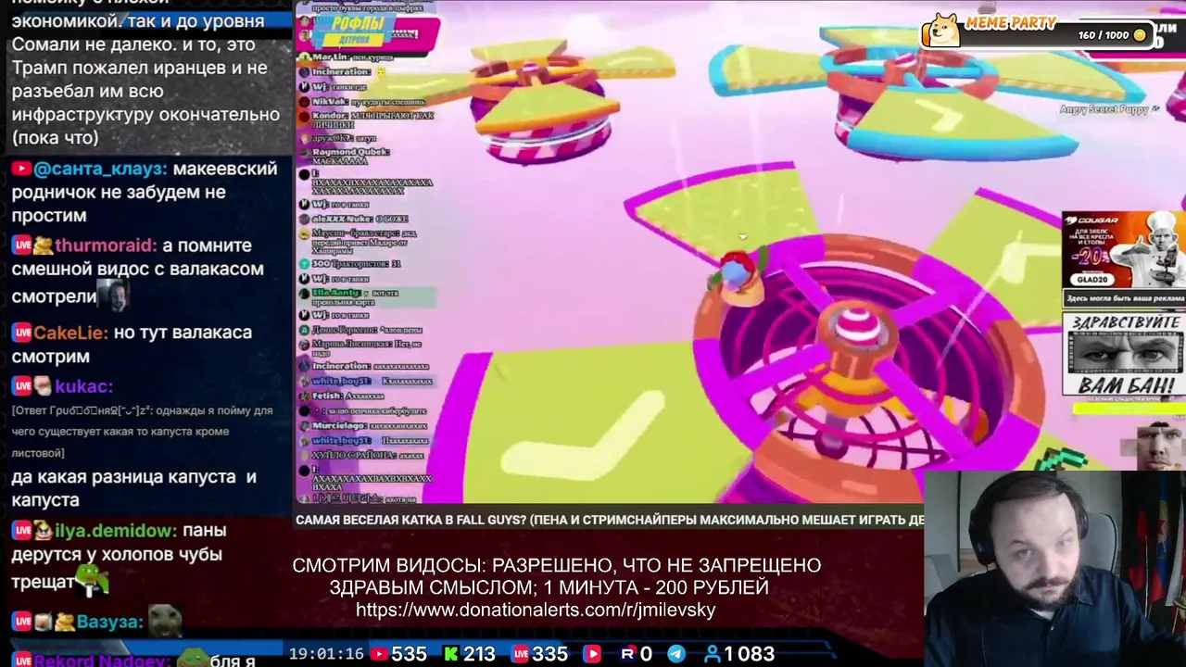Click the 'ЗДРАВСТВУЙТЕ ВАМ БАН!' image
This screenshot has height=667, width=1186.
tap(1123, 354)
